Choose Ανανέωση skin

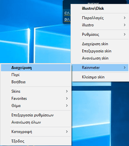click(x=100, y=58)
